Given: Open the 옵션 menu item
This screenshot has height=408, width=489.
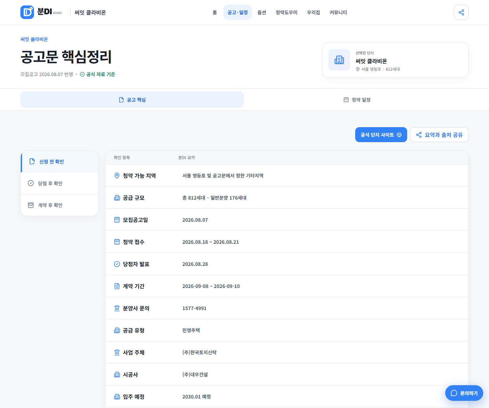Looking at the screenshot, I should click(262, 12).
